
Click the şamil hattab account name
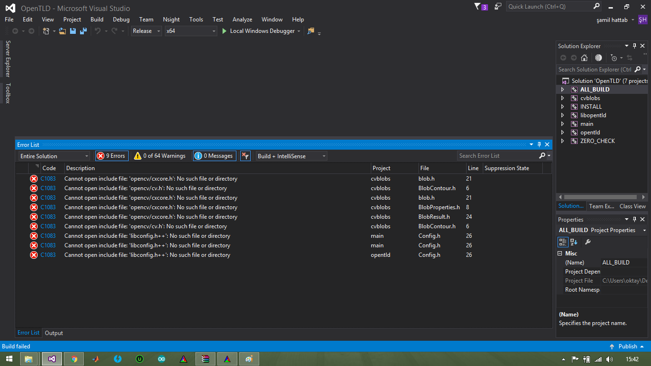click(x=612, y=20)
